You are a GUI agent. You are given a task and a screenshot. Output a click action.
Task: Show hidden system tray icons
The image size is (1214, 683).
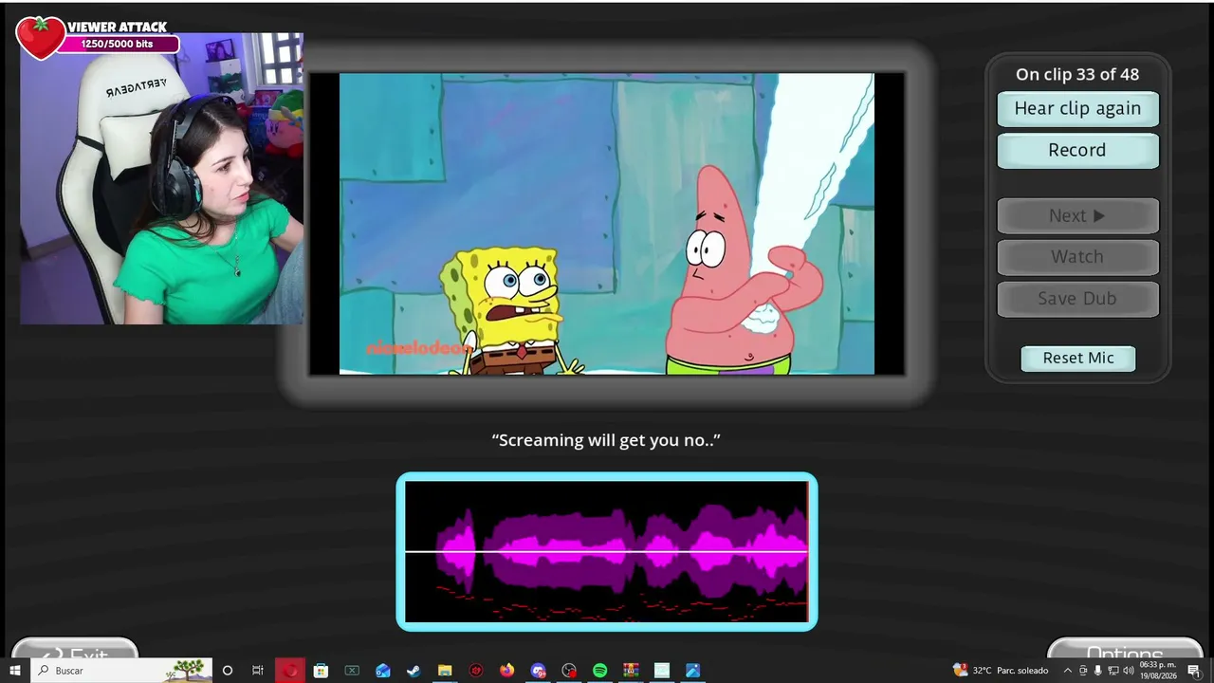(1067, 671)
